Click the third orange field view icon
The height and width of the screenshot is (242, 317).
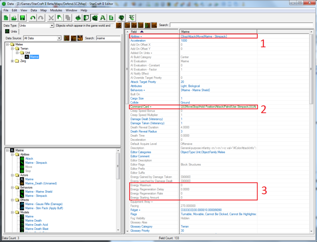141,25
